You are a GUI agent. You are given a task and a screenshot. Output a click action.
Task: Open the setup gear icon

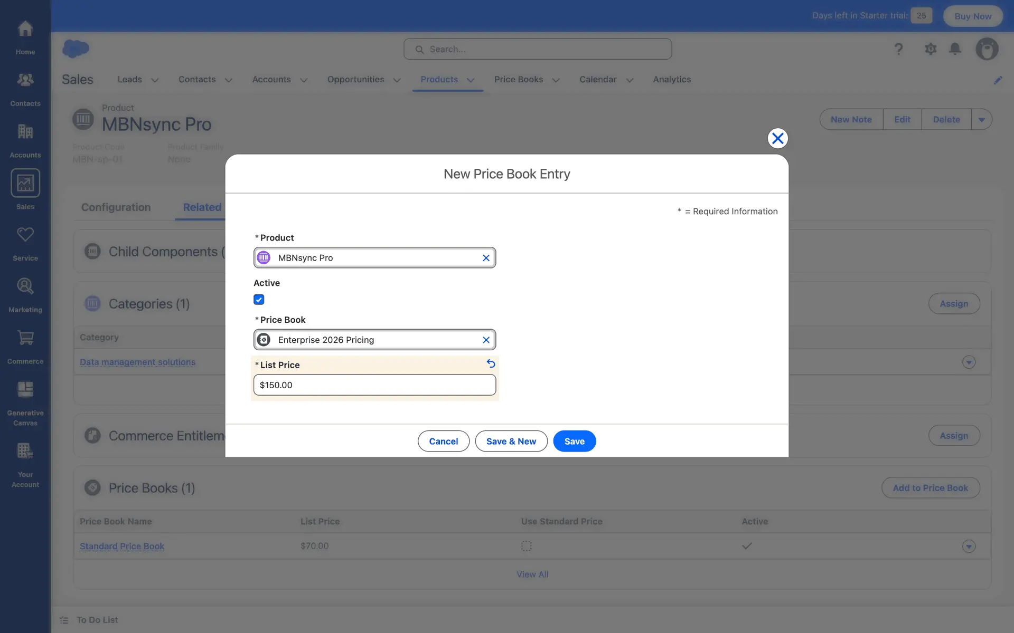pyautogui.click(x=931, y=49)
